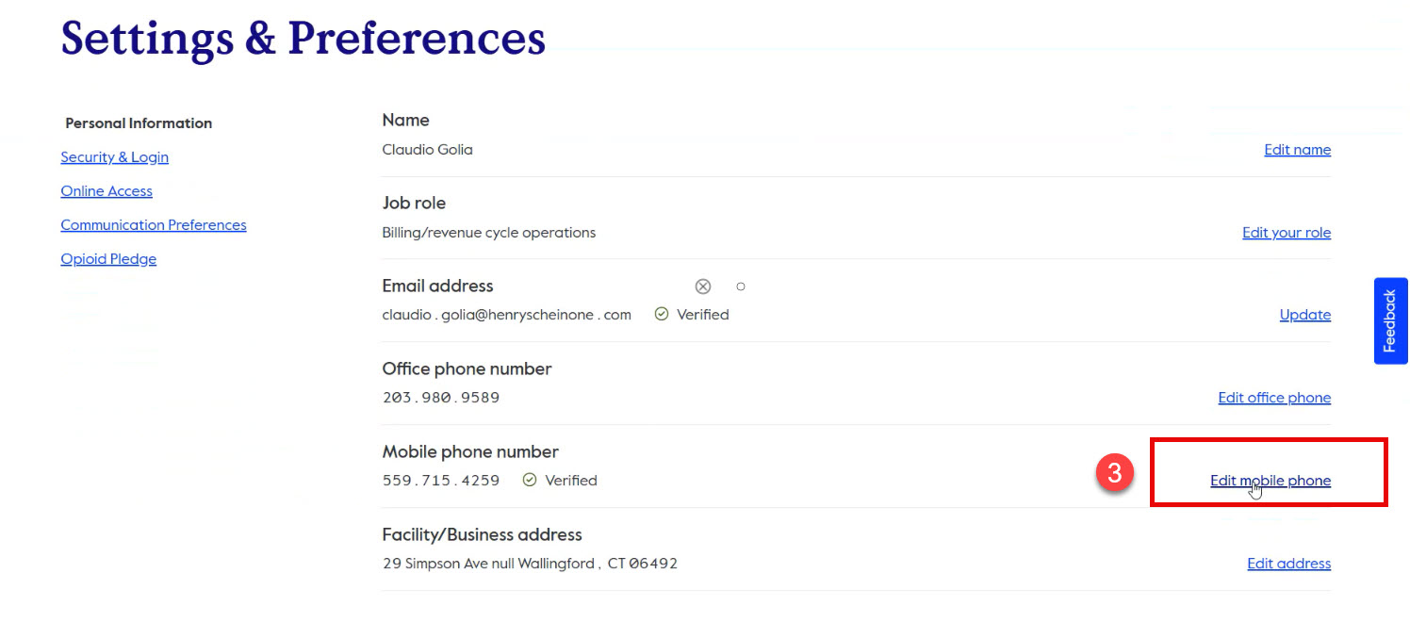Click the email address claudio.golia text
1410x622 pixels.
pyautogui.click(x=506, y=314)
